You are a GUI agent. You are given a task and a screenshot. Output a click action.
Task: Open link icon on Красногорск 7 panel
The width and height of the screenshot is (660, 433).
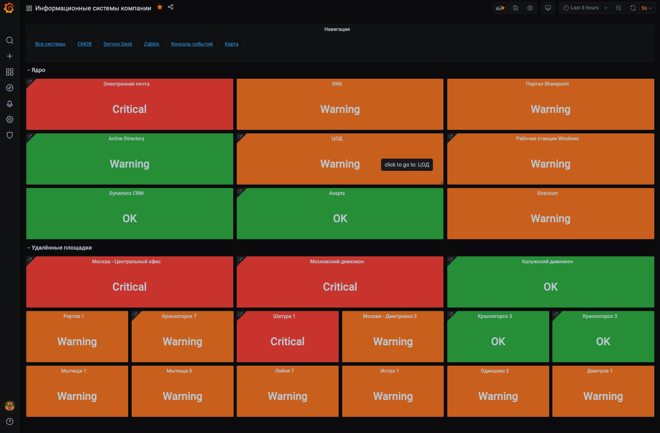(x=135, y=314)
